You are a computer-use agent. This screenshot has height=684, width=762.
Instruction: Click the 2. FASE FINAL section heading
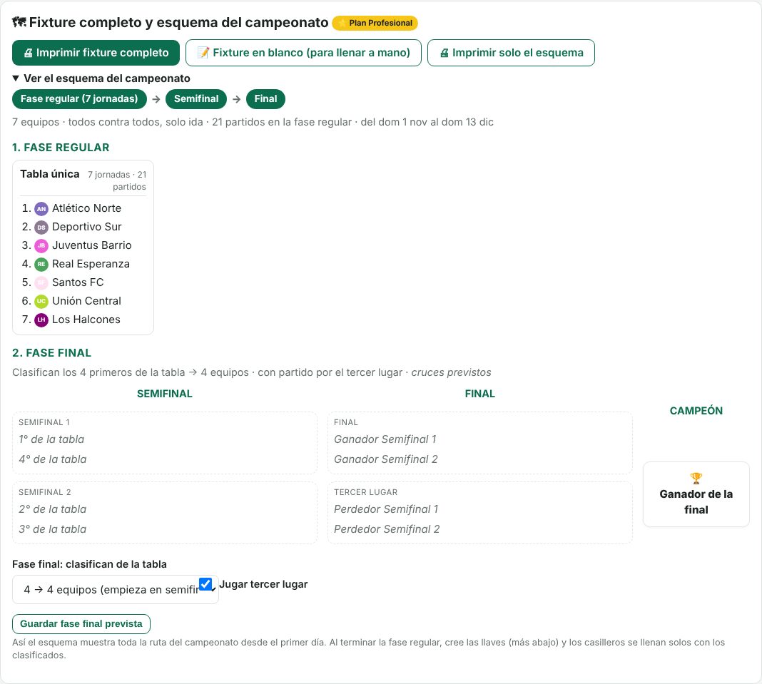(51, 353)
